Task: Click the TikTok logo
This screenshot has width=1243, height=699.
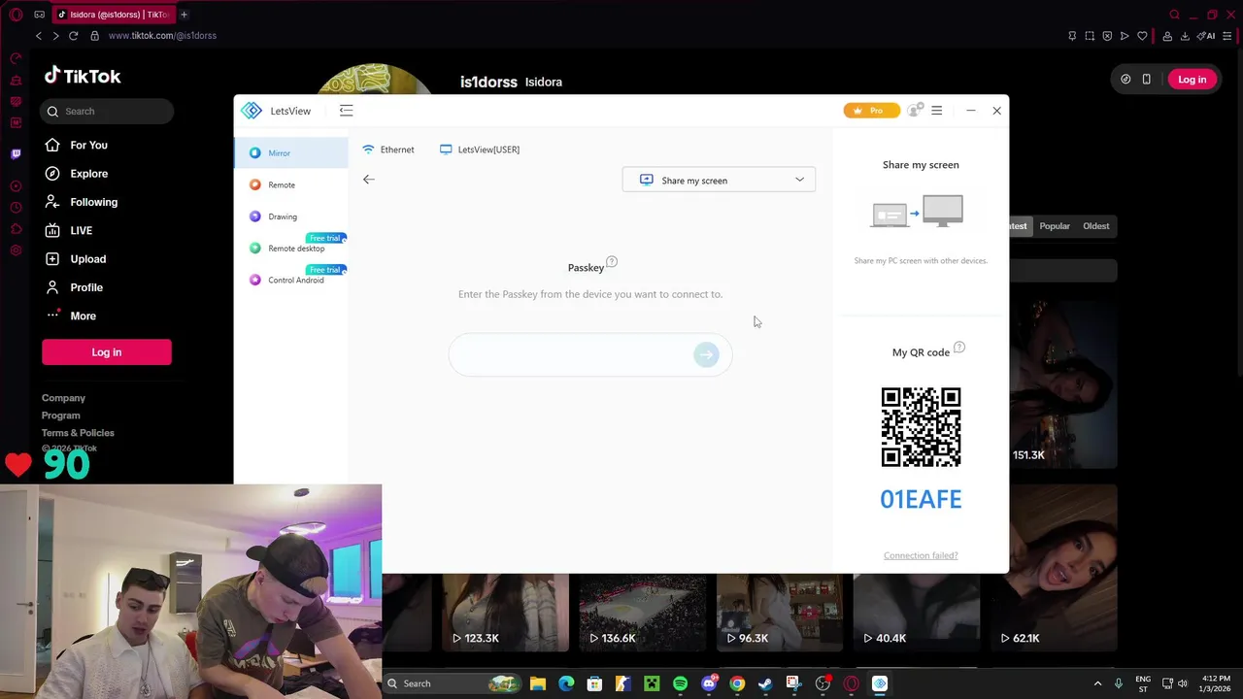Action: click(x=83, y=76)
